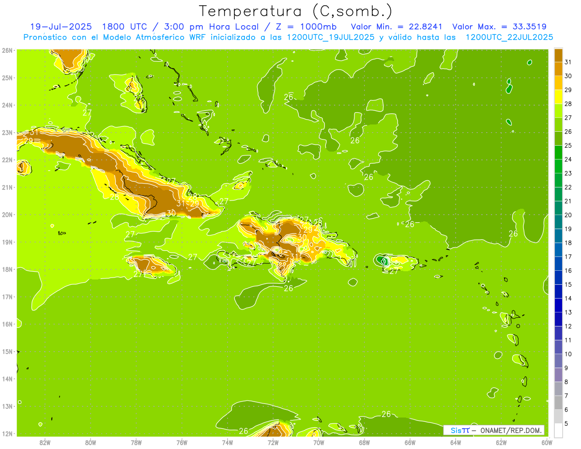The width and height of the screenshot is (581, 449).
Task: Click the "13N" latitude axis label
Action: [7, 406]
